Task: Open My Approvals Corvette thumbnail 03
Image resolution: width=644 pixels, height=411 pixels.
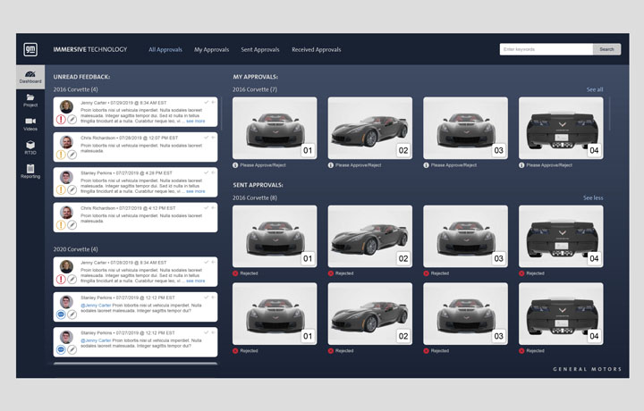Action: pyautogui.click(x=465, y=128)
